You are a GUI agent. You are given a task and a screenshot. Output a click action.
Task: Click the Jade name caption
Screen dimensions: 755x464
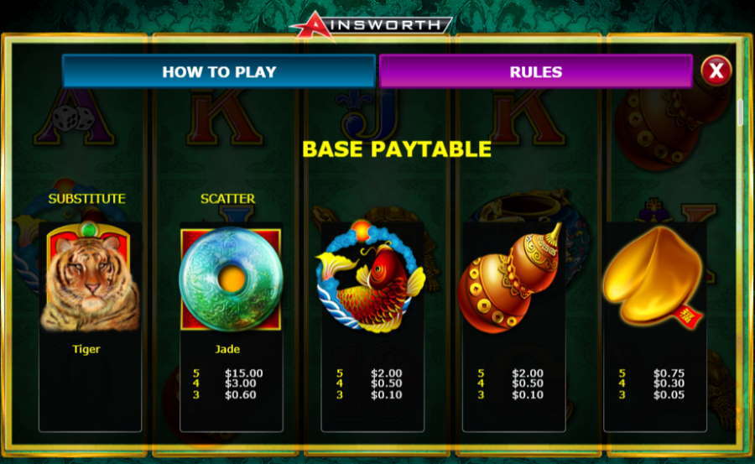[x=227, y=349]
